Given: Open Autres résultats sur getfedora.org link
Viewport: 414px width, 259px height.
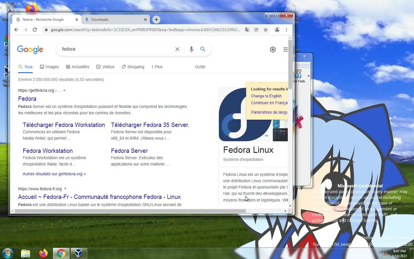Looking at the screenshot, I should 54,174.
